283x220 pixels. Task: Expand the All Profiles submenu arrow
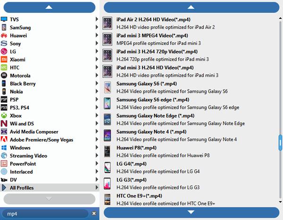click(x=97, y=187)
